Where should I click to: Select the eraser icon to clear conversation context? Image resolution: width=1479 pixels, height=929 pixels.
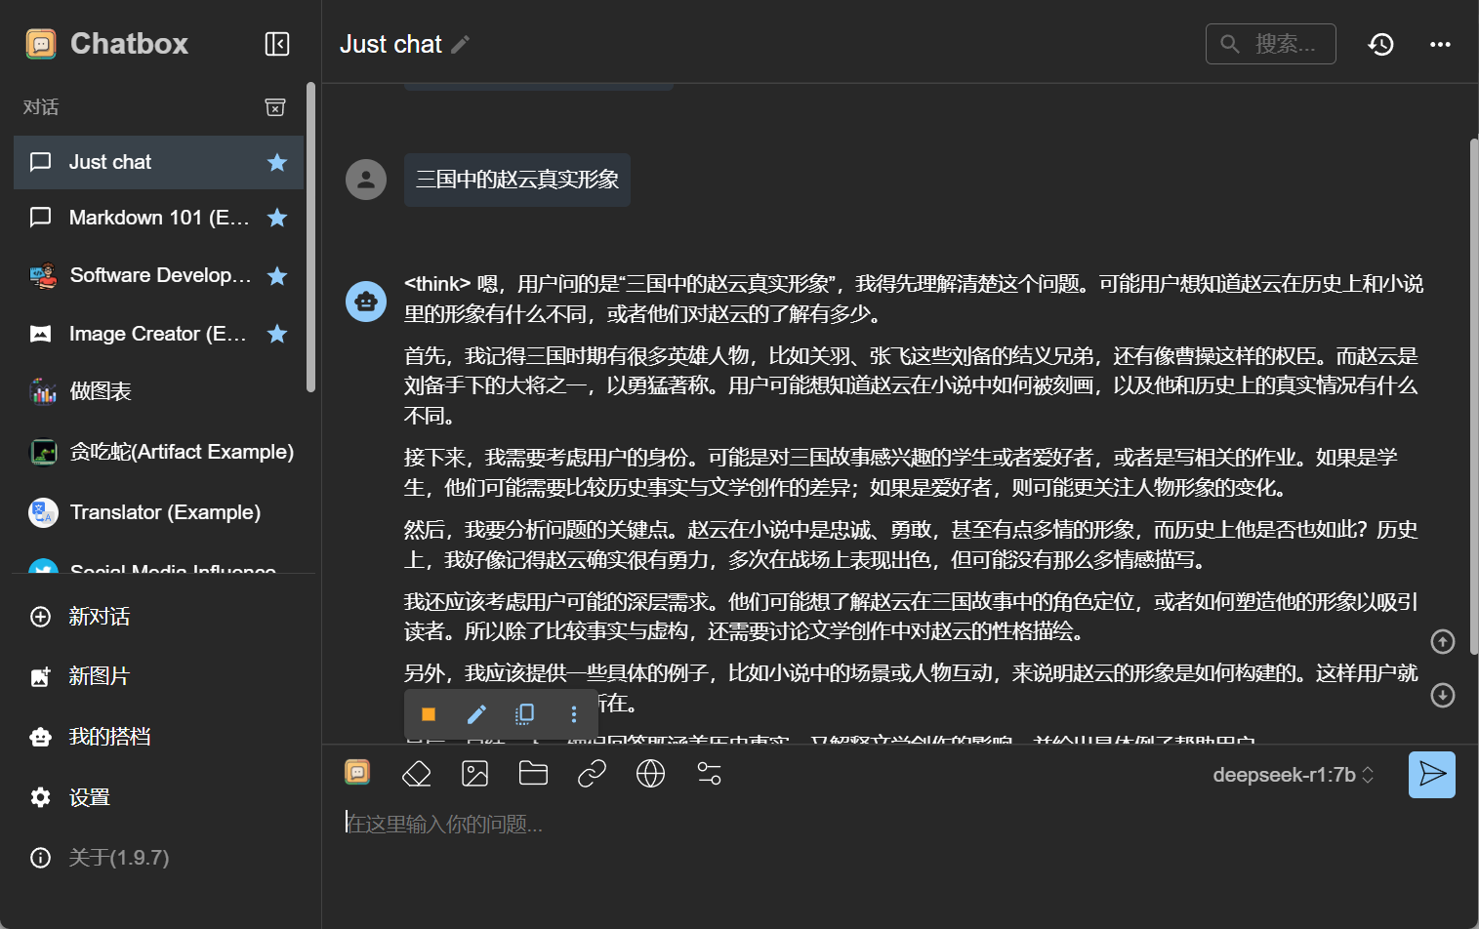click(x=416, y=773)
